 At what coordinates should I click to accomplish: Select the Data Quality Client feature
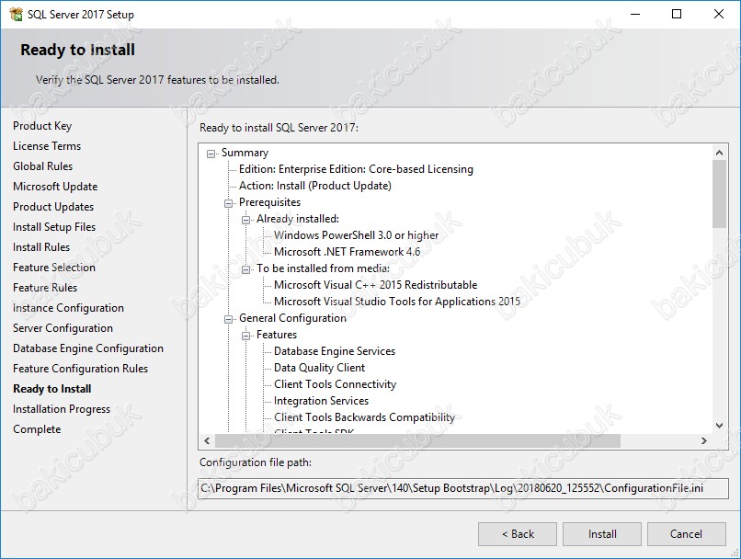(319, 368)
